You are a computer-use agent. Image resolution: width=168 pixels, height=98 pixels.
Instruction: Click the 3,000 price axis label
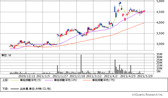[160, 44]
